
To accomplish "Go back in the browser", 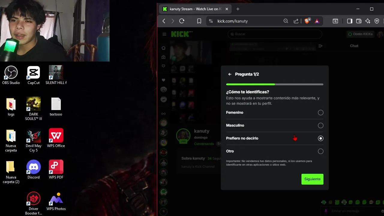I will (164, 21).
